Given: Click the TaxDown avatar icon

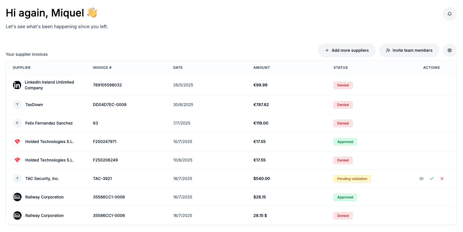Looking at the screenshot, I should [x=17, y=105].
